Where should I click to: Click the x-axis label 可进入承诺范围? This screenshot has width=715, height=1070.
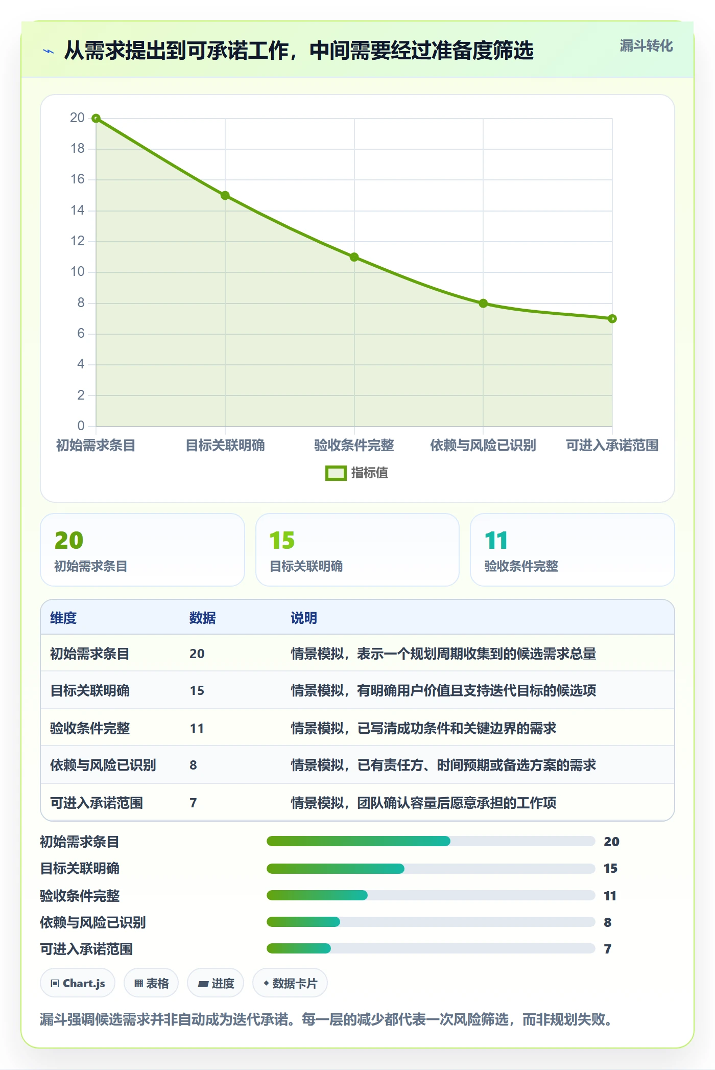pyautogui.click(x=612, y=445)
